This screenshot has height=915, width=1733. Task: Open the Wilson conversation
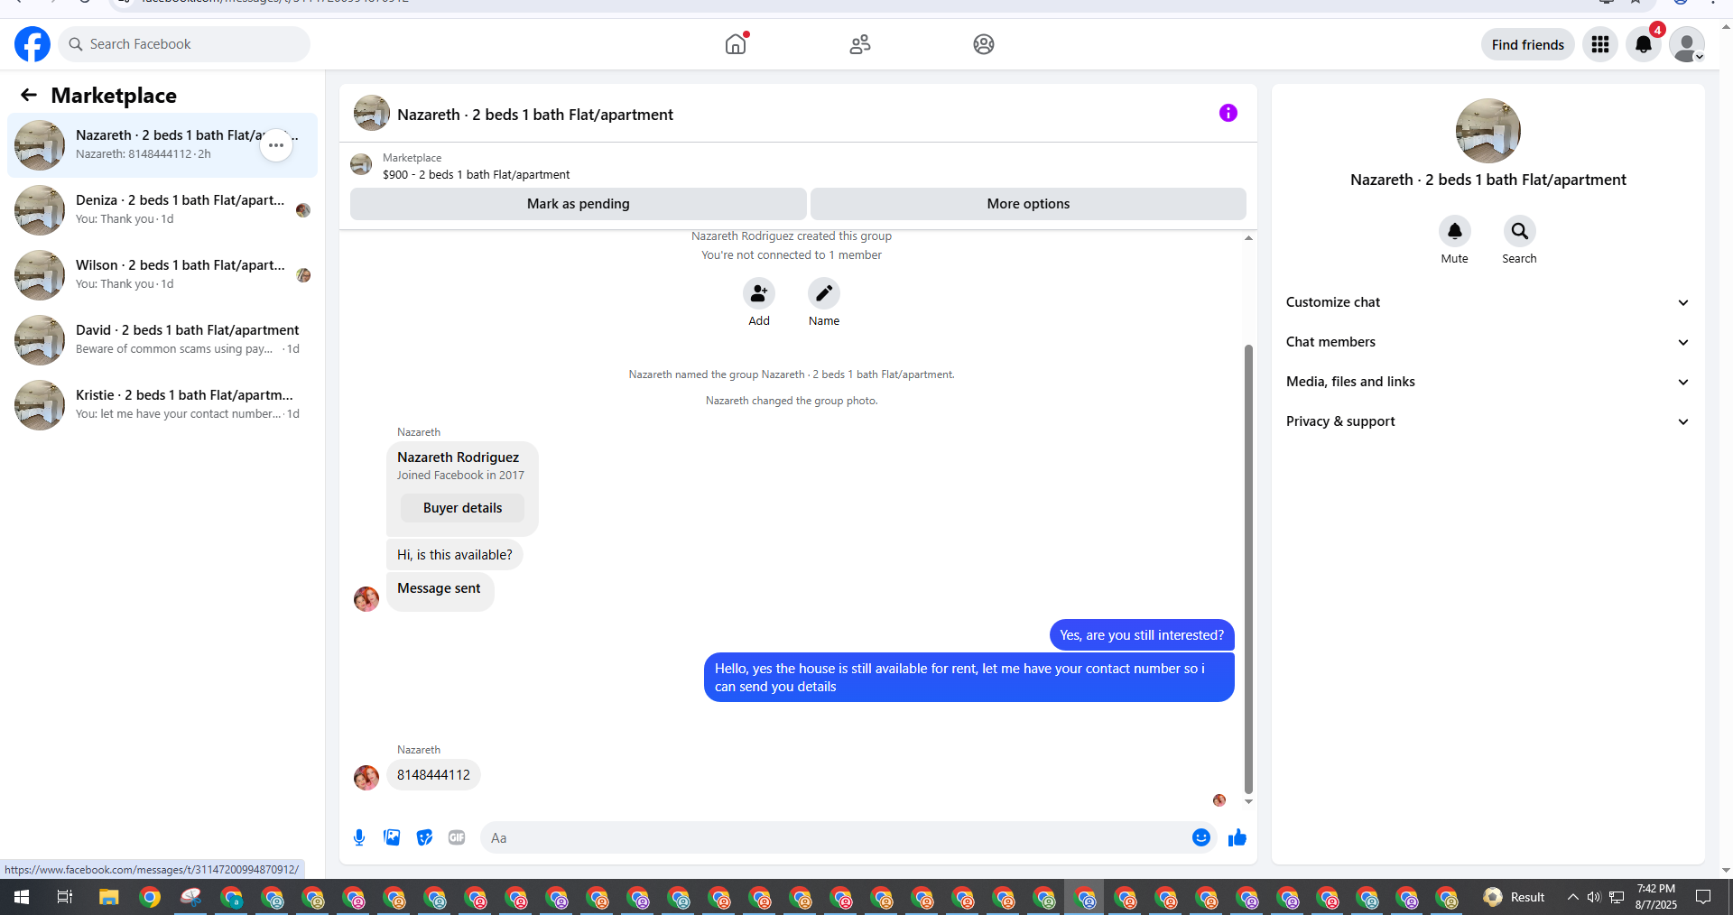[162, 275]
